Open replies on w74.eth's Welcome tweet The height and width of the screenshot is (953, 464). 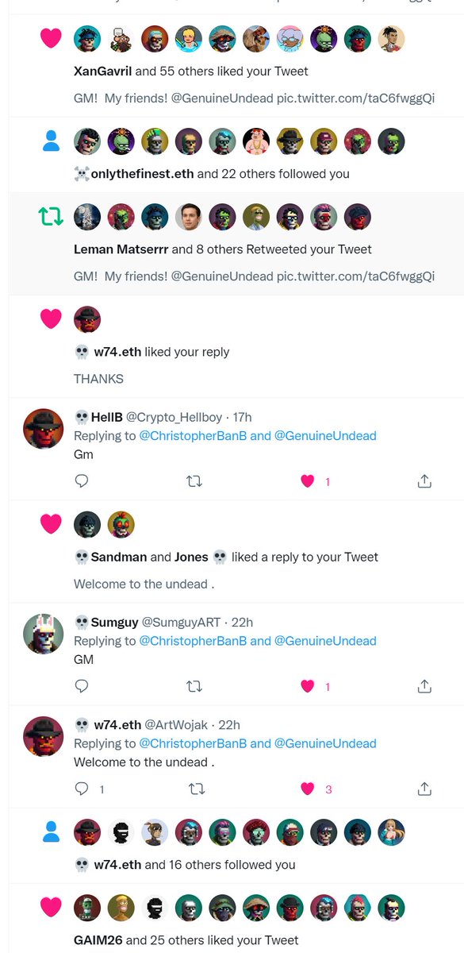coord(81,789)
